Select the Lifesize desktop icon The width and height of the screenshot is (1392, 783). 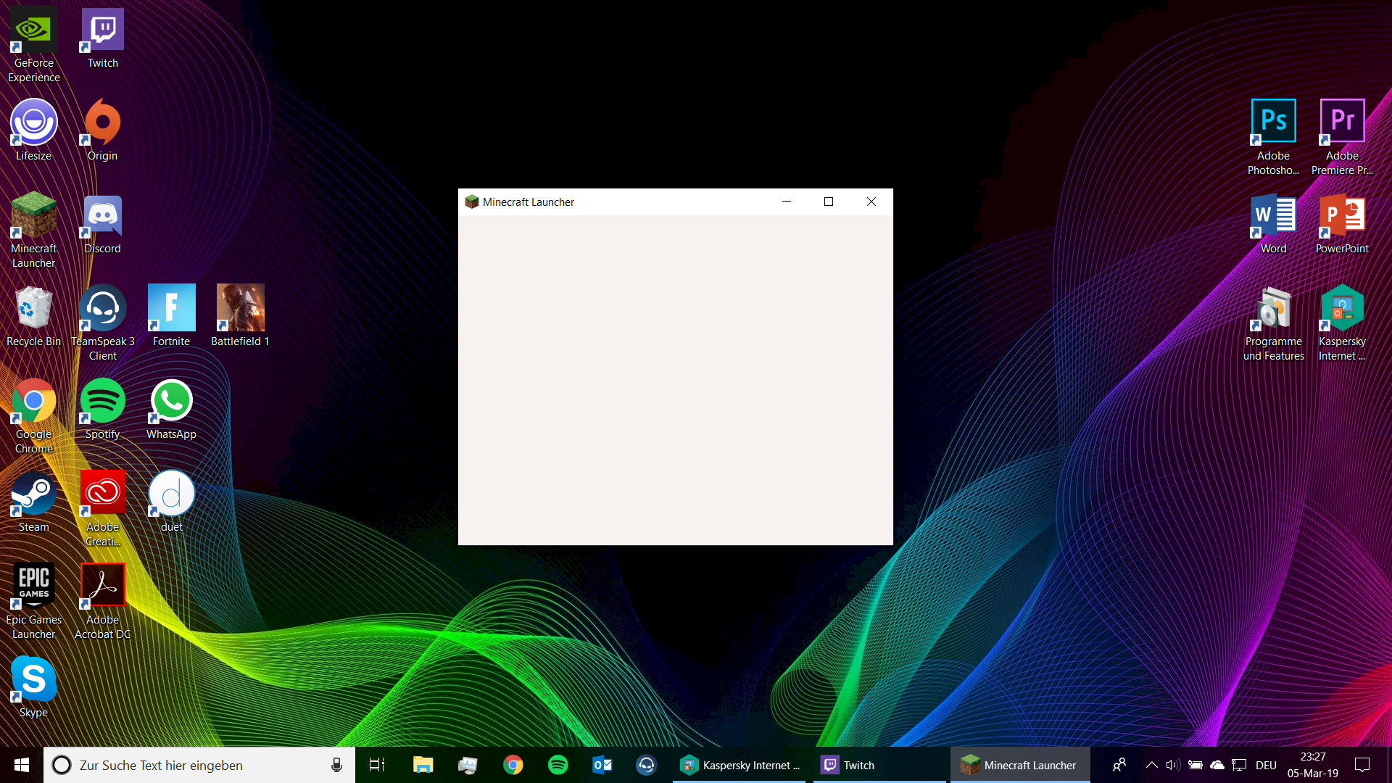click(33, 130)
